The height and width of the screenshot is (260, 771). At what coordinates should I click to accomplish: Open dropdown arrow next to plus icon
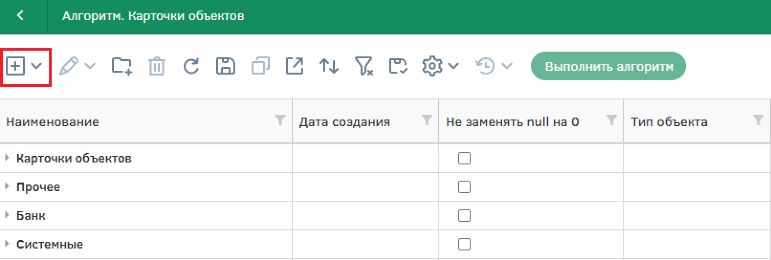click(37, 66)
